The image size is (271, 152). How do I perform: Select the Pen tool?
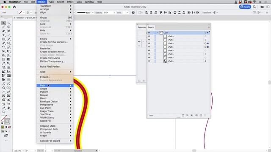pyautogui.click(x=4, y=31)
